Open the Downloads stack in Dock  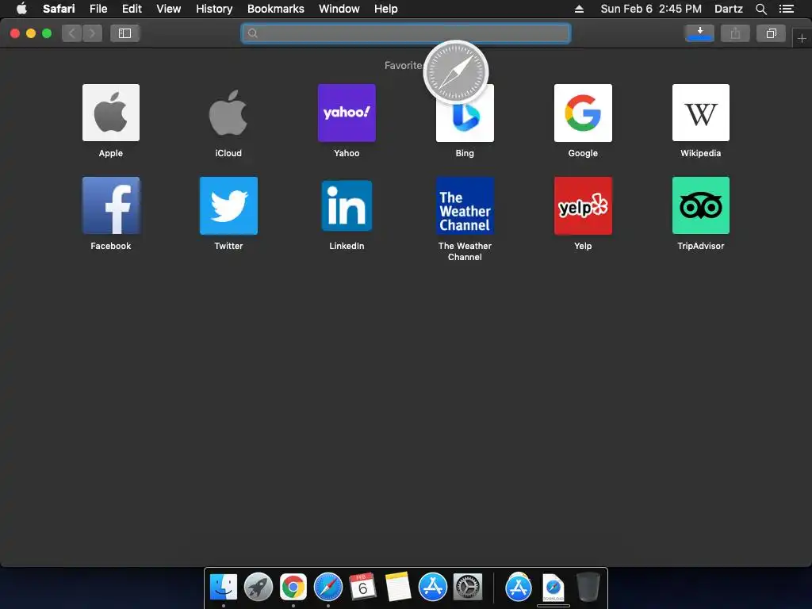coord(519,588)
